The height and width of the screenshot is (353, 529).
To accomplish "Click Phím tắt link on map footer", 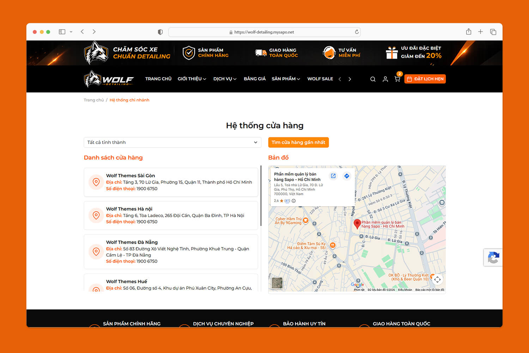I will click(359, 290).
